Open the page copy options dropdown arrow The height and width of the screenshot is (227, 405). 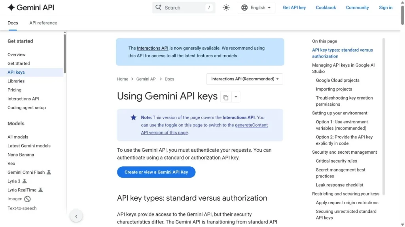tap(236, 97)
